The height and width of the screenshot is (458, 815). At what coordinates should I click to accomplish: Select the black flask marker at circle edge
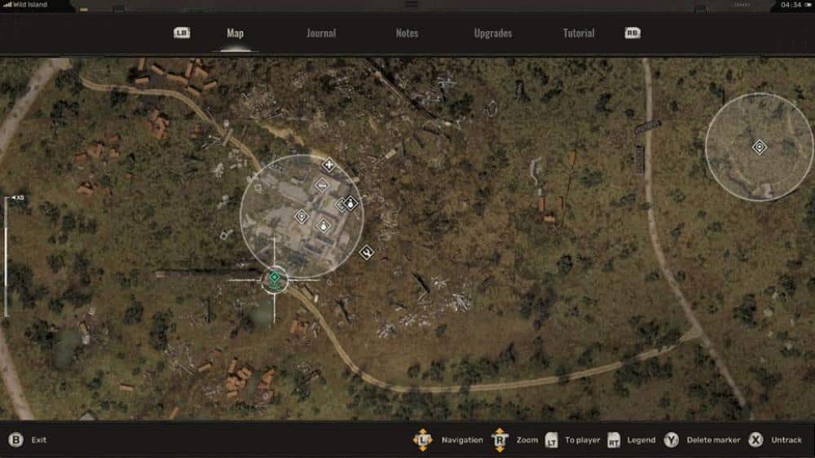pos(350,203)
